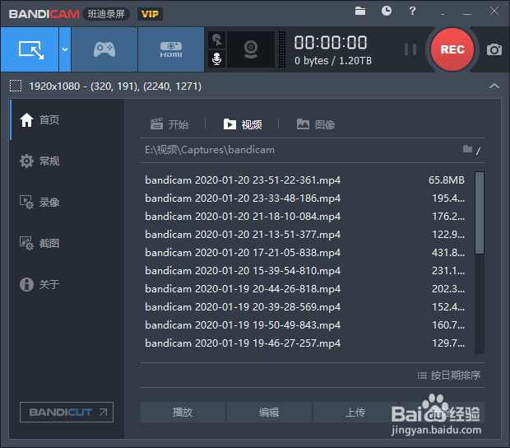Select the screen rectangle recording mode
510x448 pixels.
(x=30, y=49)
